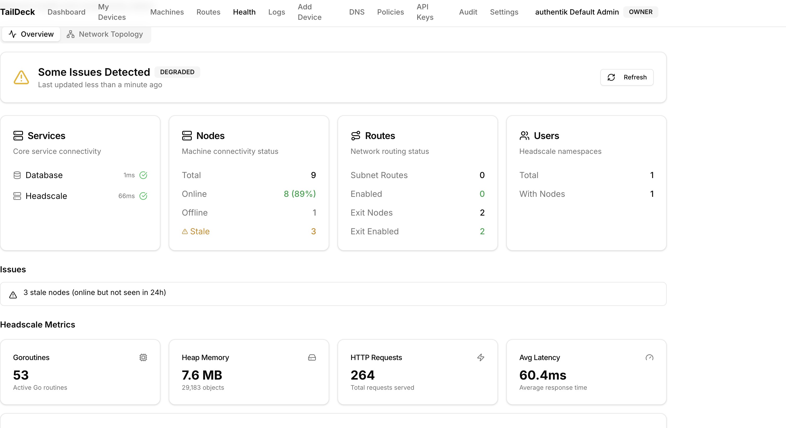Click the gauge icon on Avg Latency card
786x428 pixels.
[649, 357]
